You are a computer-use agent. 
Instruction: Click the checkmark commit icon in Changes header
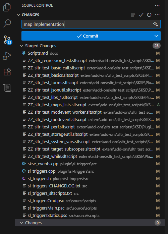click(x=141, y=15)
